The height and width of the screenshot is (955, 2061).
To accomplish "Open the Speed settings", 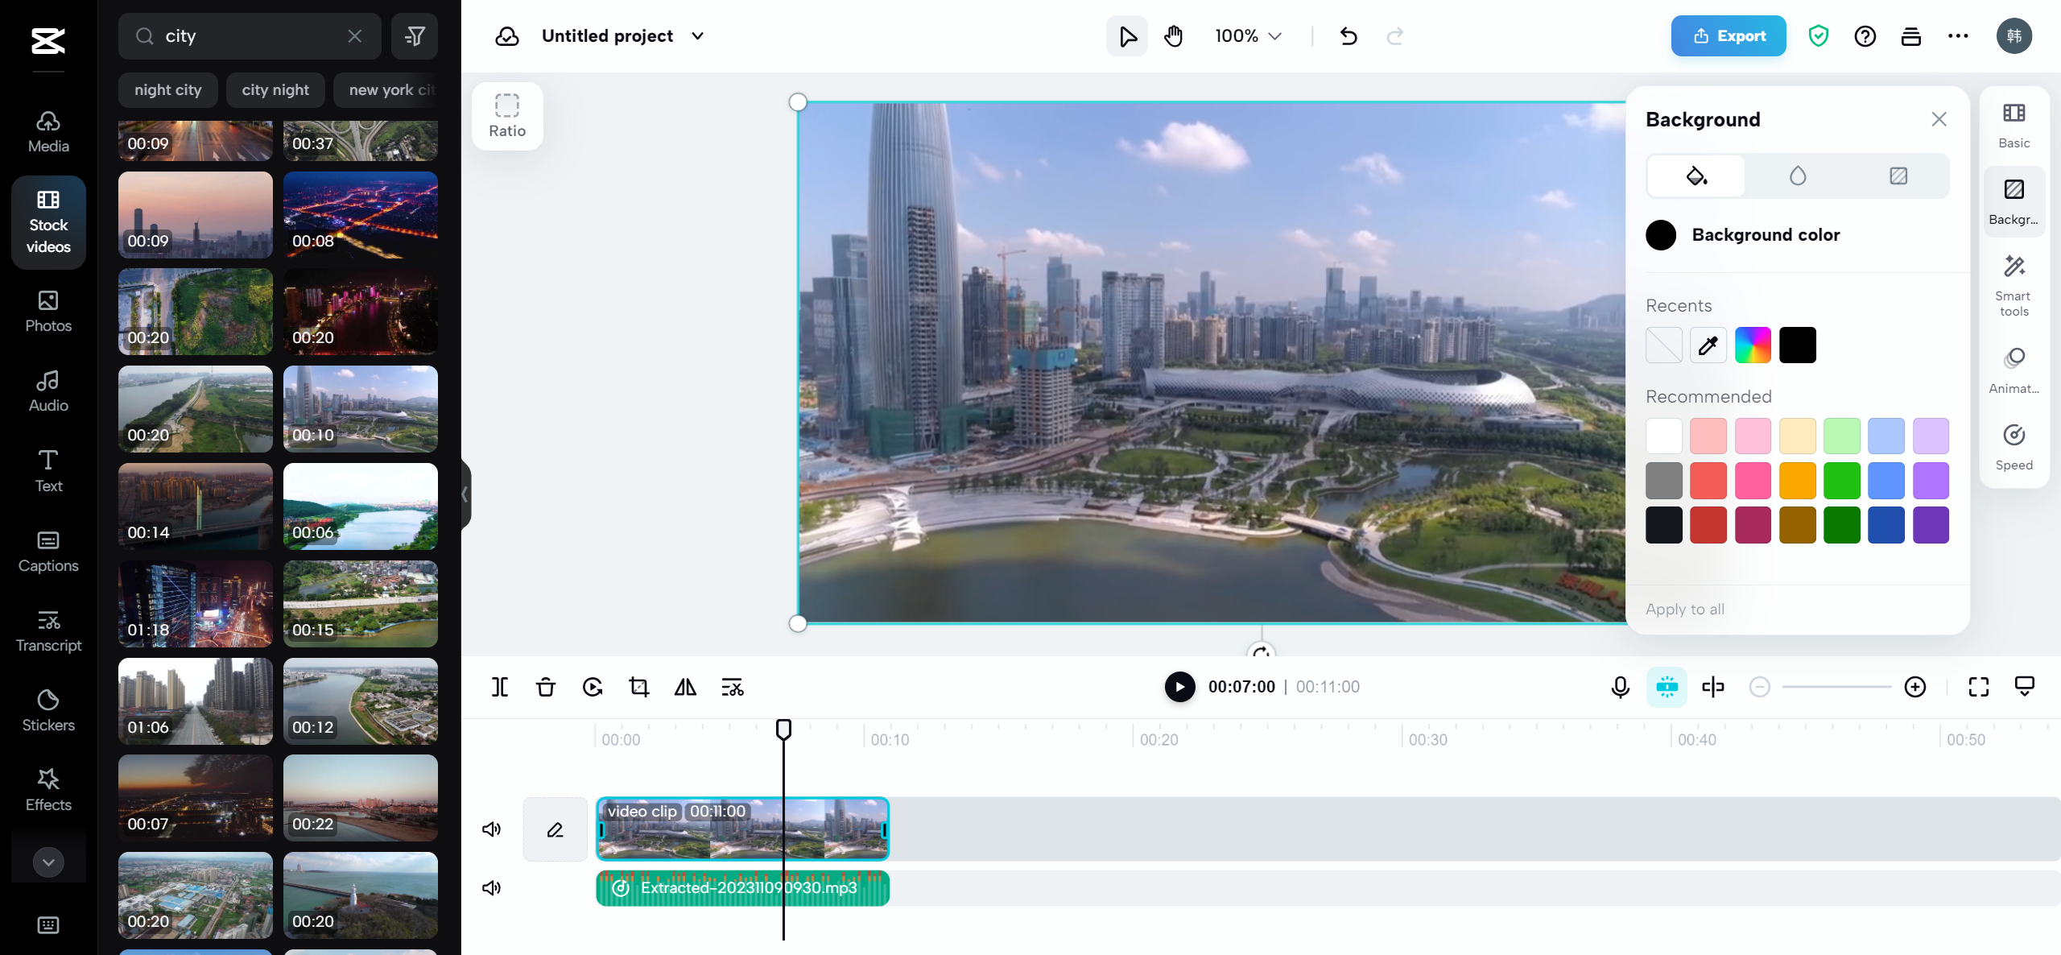I will 2014,447.
